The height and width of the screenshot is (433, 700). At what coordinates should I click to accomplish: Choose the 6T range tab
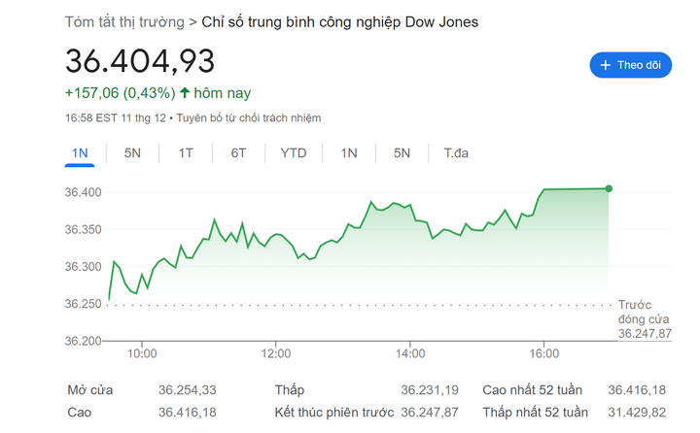coord(238,153)
